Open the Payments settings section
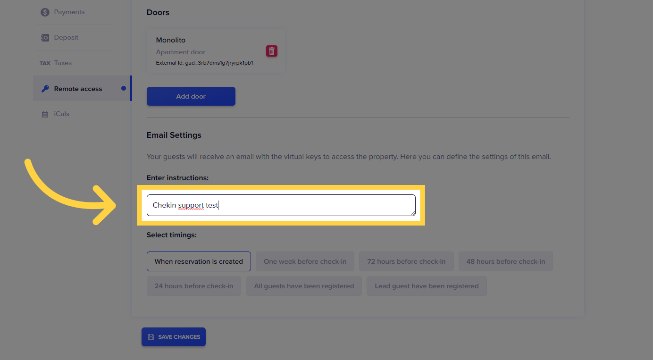This screenshot has width=653, height=360. pyautogui.click(x=69, y=12)
